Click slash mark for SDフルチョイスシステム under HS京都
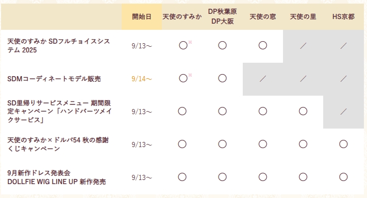 click(x=343, y=46)
